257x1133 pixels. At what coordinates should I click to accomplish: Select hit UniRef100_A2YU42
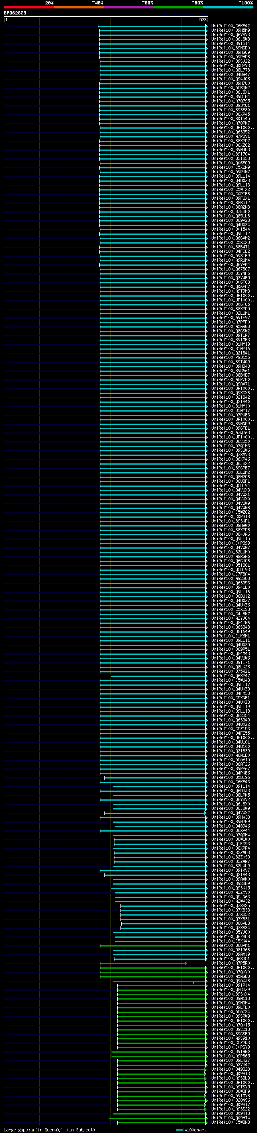[x=230, y=1065]
